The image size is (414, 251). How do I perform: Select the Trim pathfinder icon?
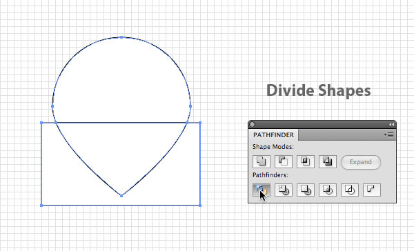coord(284,190)
